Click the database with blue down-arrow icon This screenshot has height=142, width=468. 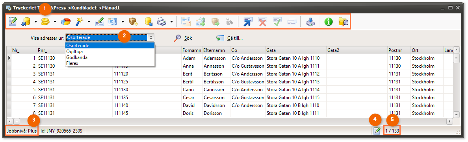coord(149,22)
